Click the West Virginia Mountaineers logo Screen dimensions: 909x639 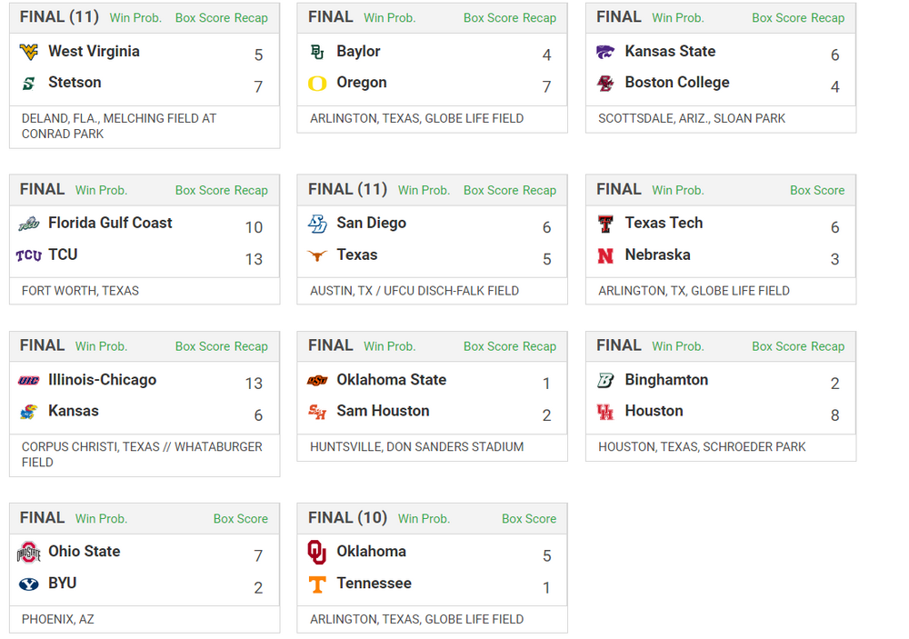click(x=29, y=52)
